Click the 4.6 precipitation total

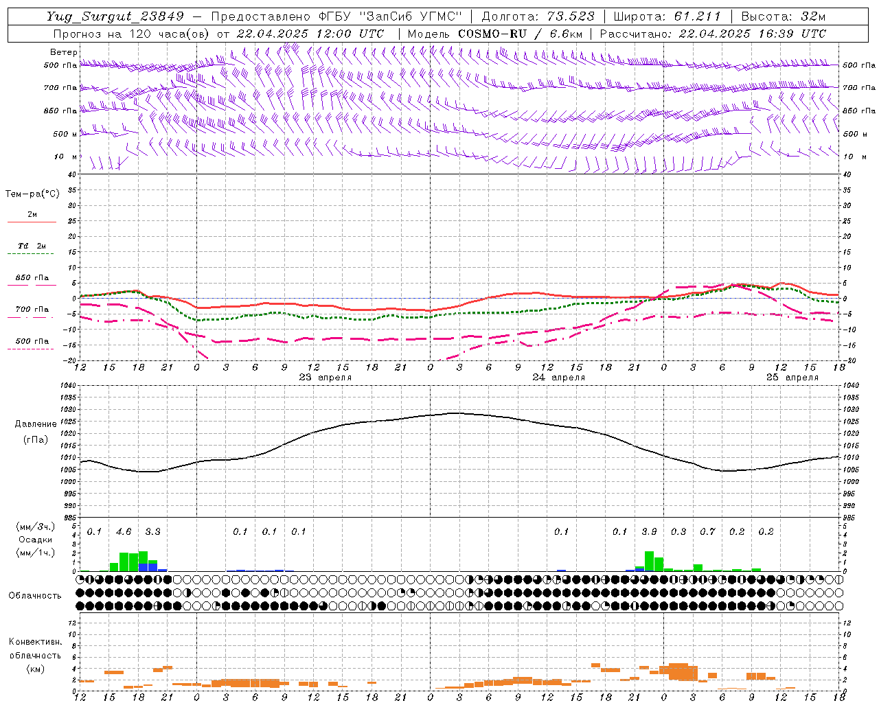coord(124,532)
